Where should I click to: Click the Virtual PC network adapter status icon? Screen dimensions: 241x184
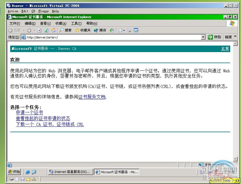tap(34, 179)
